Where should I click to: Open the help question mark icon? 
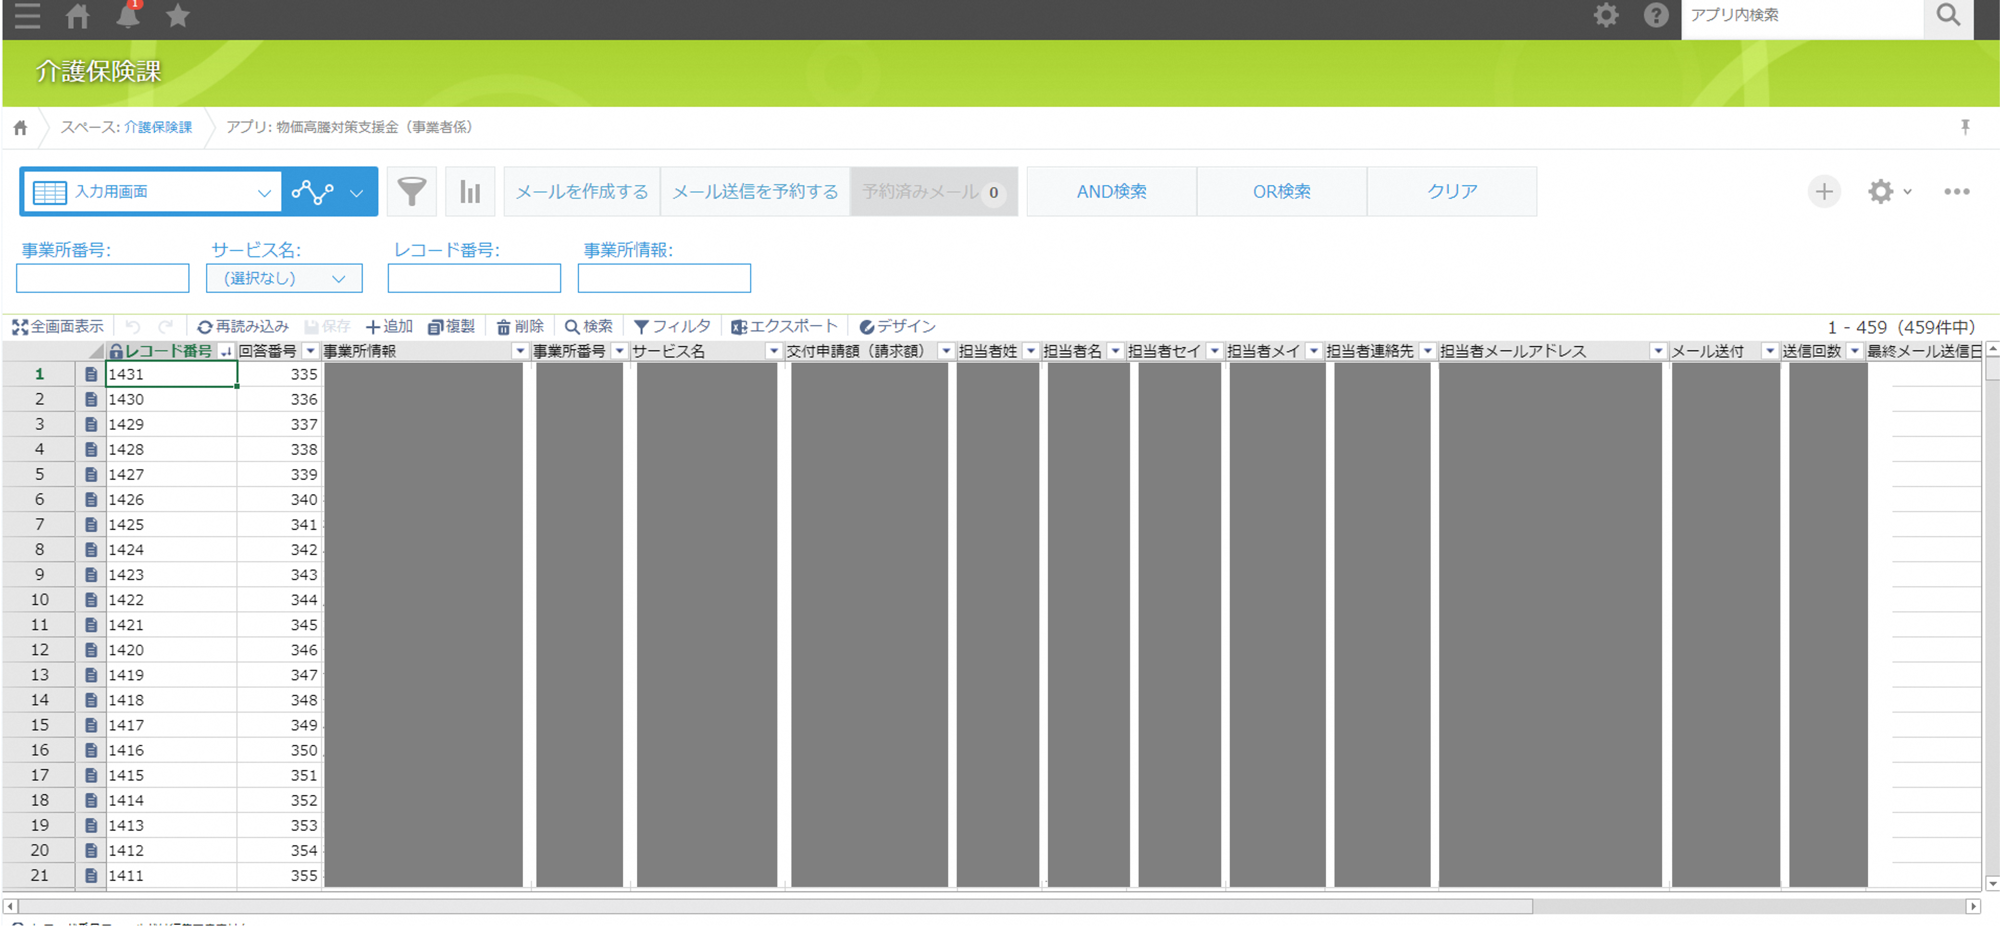[1655, 16]
